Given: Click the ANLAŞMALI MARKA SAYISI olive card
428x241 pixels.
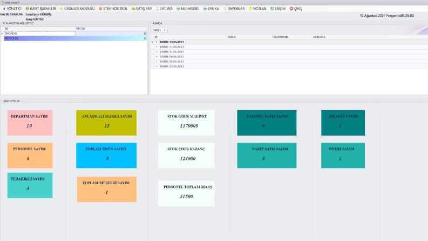Looking at the screenshot, I should [106, 123].
